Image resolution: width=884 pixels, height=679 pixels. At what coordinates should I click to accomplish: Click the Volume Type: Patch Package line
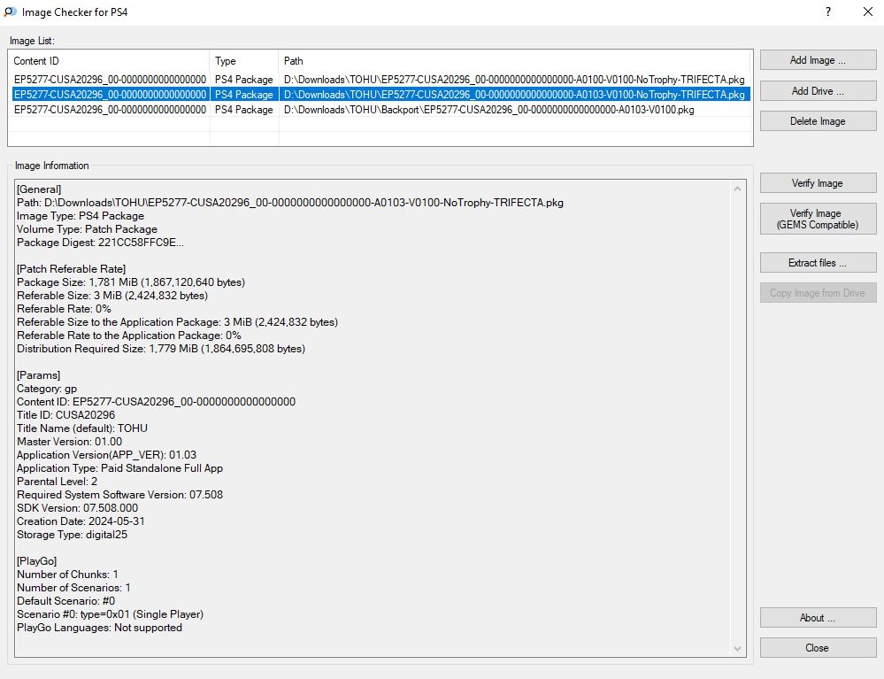point(87,229)
